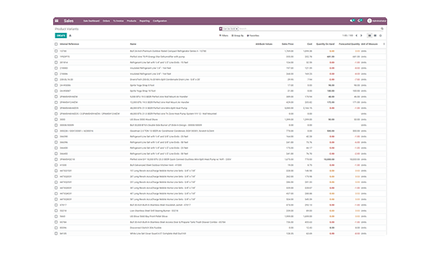Screen dimensions: 441x269
Task: Open the Reporting menu
Action: [144, 21]
